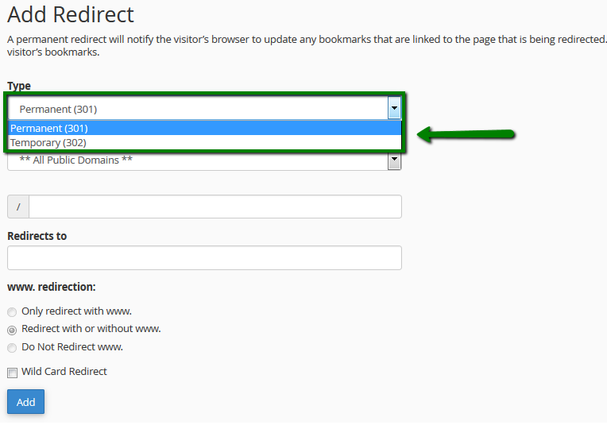Image resolution: width=607 pixels, height=429 pixels.
Task: Click the All Public Domains dropdown arrow
Action: 393,160
